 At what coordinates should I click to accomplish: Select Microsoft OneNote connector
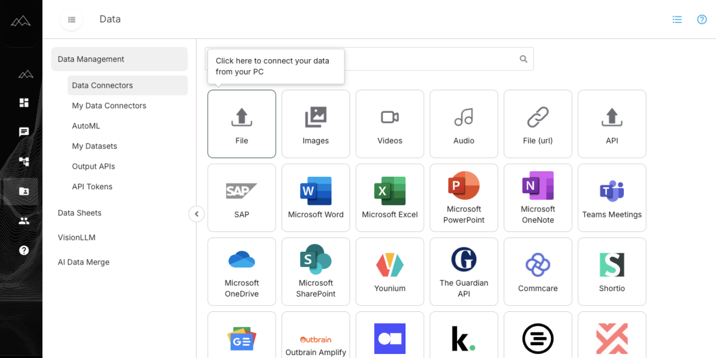click(538, 198)
